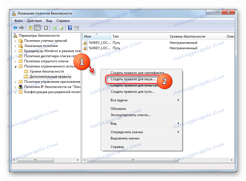The height and width of the screenshot is (181, 246).
Task: Open the Вид menu in menu bar
Action: (49, 21)
